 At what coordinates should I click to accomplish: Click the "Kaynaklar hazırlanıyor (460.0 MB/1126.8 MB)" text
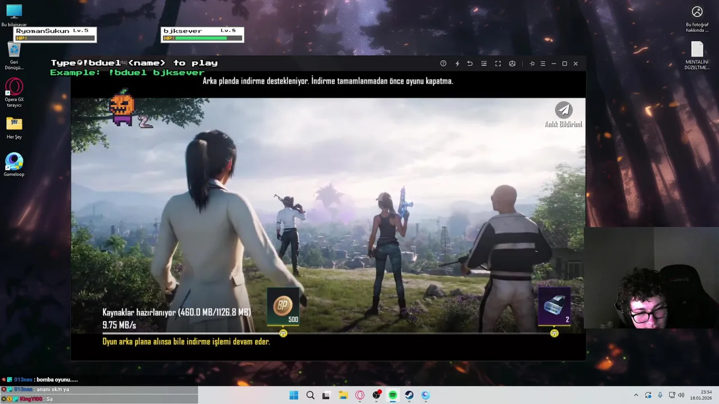tap(176, 312)
